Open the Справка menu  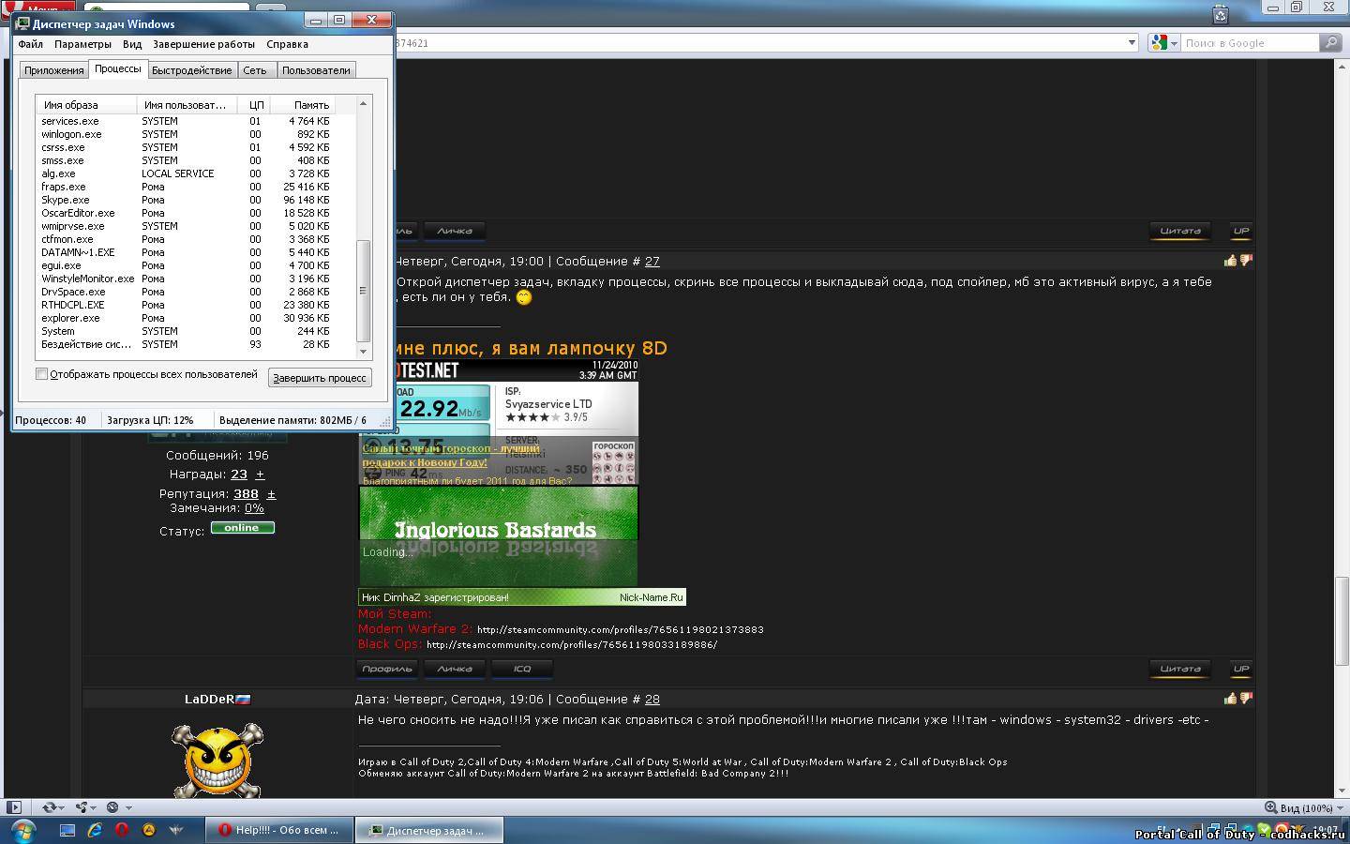[x=287, y=44]
